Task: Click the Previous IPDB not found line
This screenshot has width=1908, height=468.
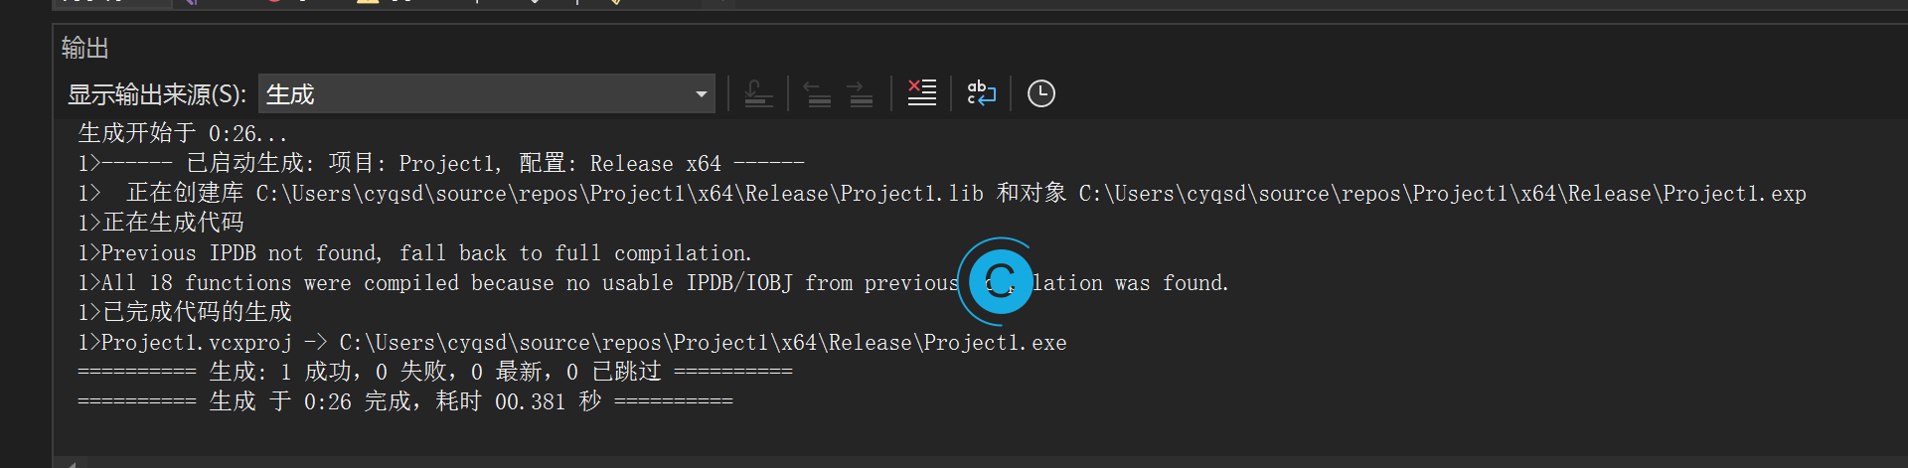Action: click(x=415, y=252)
